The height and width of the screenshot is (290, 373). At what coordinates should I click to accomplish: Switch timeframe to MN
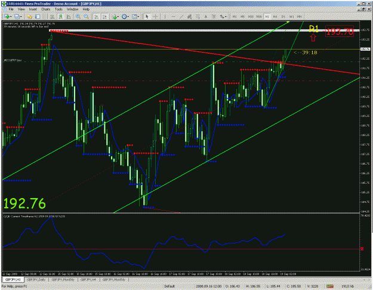300,17
